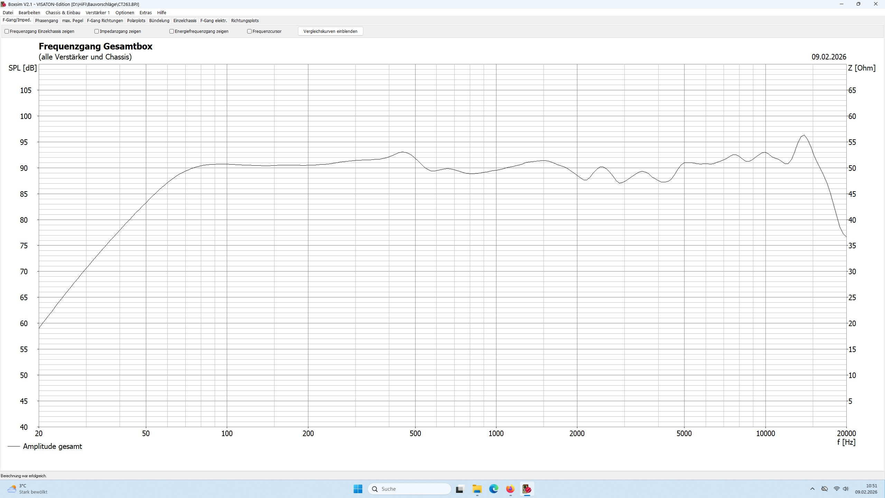Open Microsoft Edge in the taskbar
This screenshot has height=498, width=885.
pos(493,489)
